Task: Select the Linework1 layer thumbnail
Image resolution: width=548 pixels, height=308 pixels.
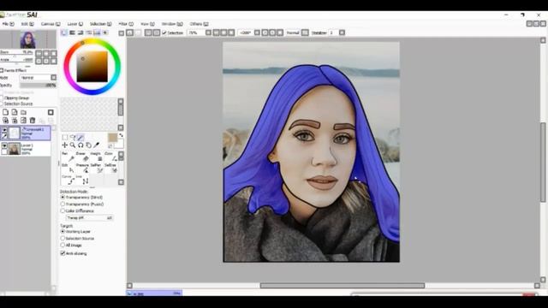Action: click(15, 133)
